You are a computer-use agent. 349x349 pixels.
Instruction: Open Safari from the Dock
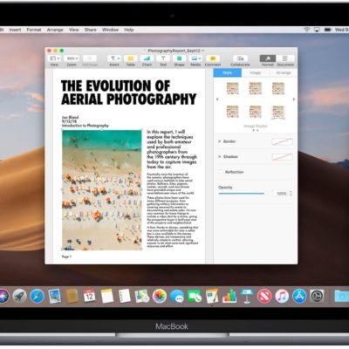pyautogui.click(x=38, y=297)
